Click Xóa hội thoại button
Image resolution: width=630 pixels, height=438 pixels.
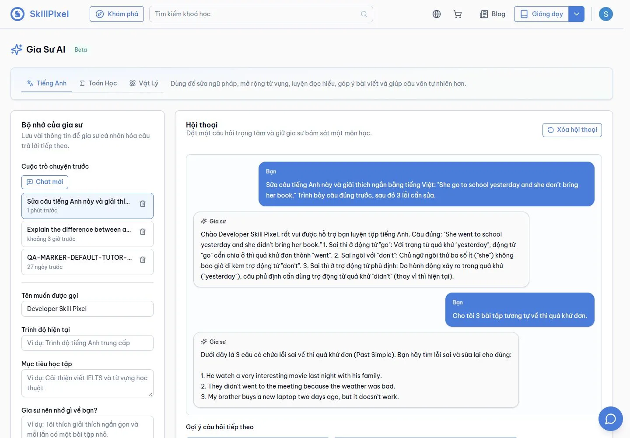click(572, 130)
